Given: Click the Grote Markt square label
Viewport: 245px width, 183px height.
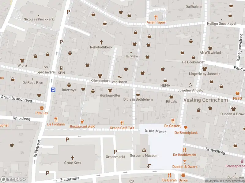Looking at the screenshot, I should coord(155,131).
